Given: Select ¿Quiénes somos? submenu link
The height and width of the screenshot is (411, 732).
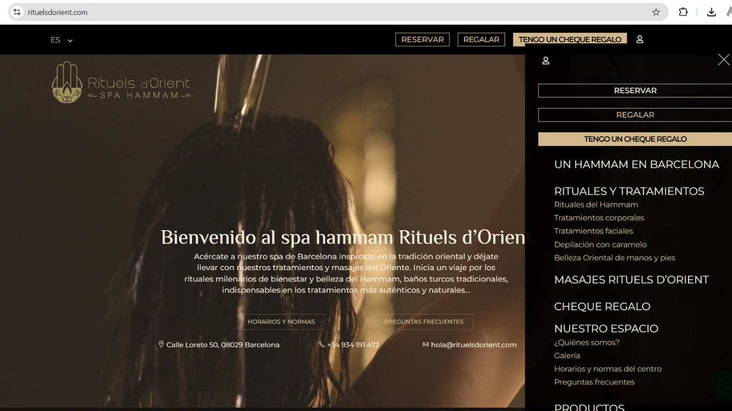Looking at the screenshot, I should 587,342.
